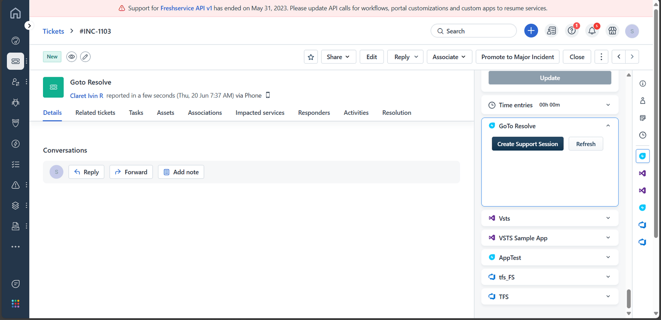Open the Freshservice API v1 link
The width and height of the screenshot is (661, 320).
point(186,8)
